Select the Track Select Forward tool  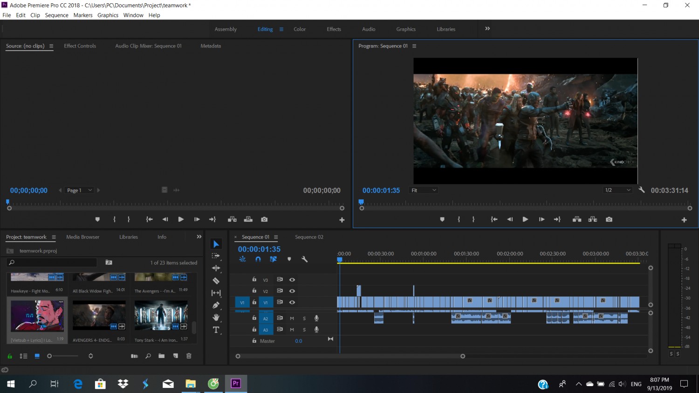point(216,256)
